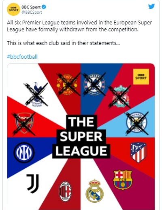This screenshot has height=210, width=162.
Task: Click the BBC Sport display name
Action: (x=31, y=7)
